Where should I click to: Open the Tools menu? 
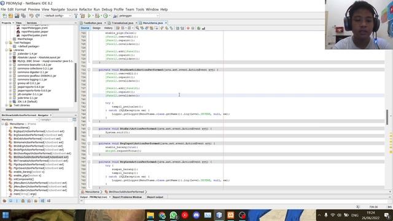pyautogui.click(x=140, y=9)
